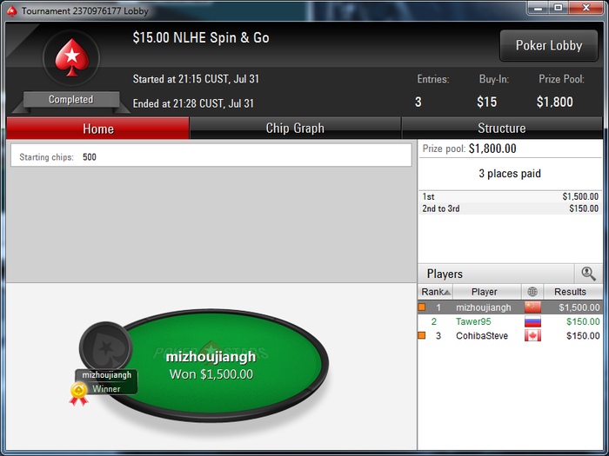Click the PokerStars red spade logo
609x456 pixels.
(71, 58)
